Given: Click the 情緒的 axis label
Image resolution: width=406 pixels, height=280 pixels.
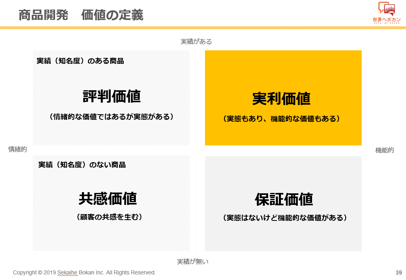Looking at the screenshot, I should tap(18, 149).
